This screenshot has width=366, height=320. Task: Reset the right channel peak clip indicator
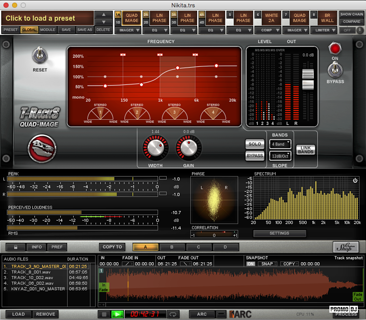(x=163, y=193)
